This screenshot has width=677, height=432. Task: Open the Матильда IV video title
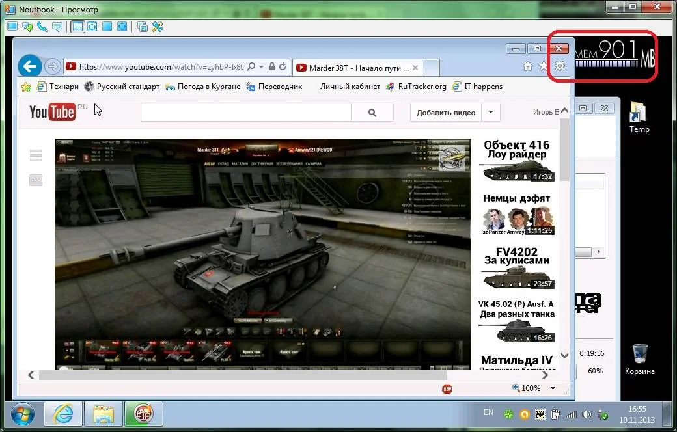pos(517,360)
